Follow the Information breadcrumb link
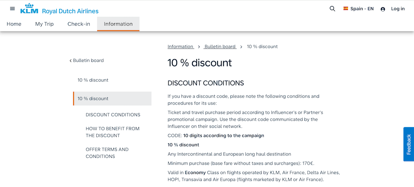 181,47
